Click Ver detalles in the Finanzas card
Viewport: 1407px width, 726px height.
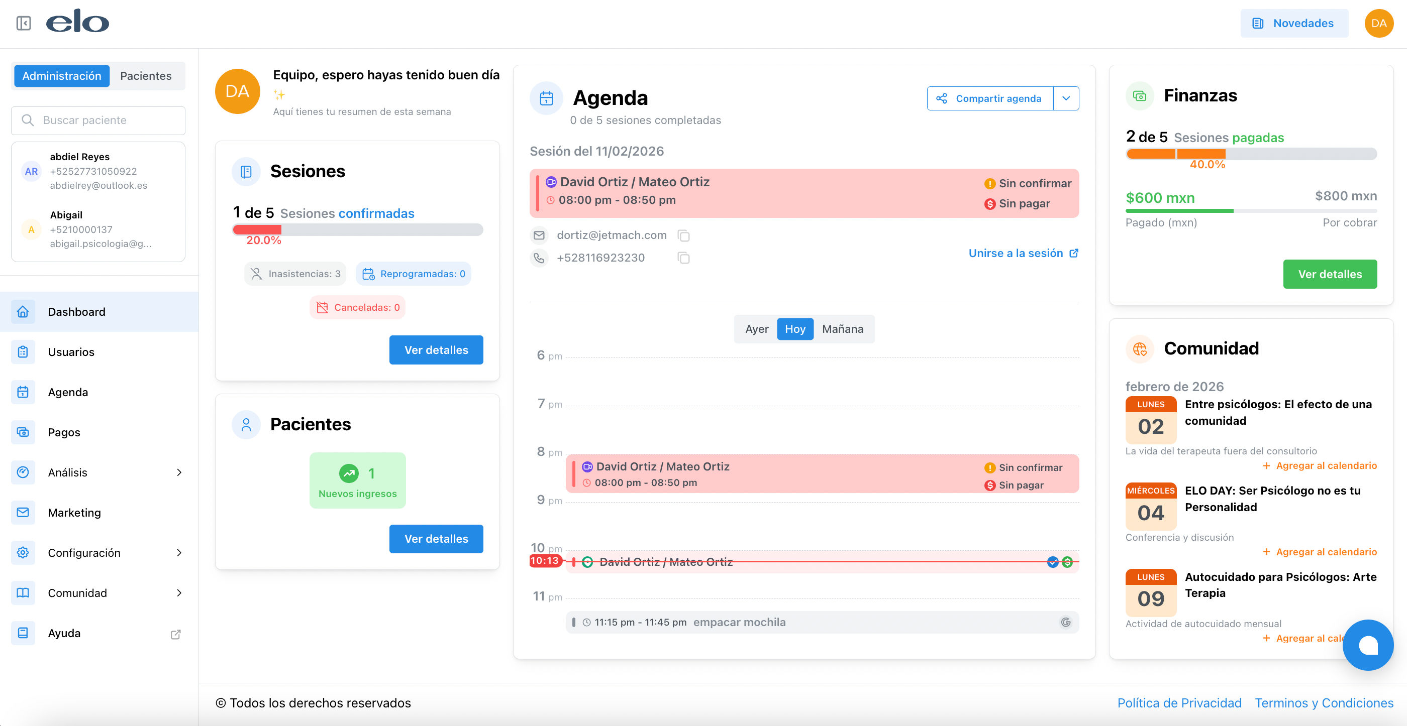pyautogui.click(x=1330, y=274)
